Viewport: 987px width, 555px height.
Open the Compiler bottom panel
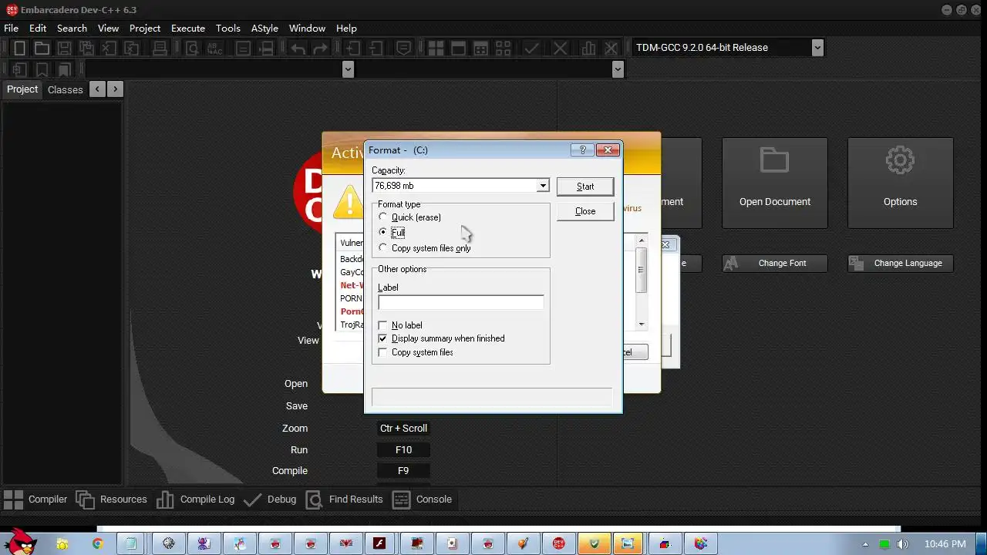coord(35,499)
